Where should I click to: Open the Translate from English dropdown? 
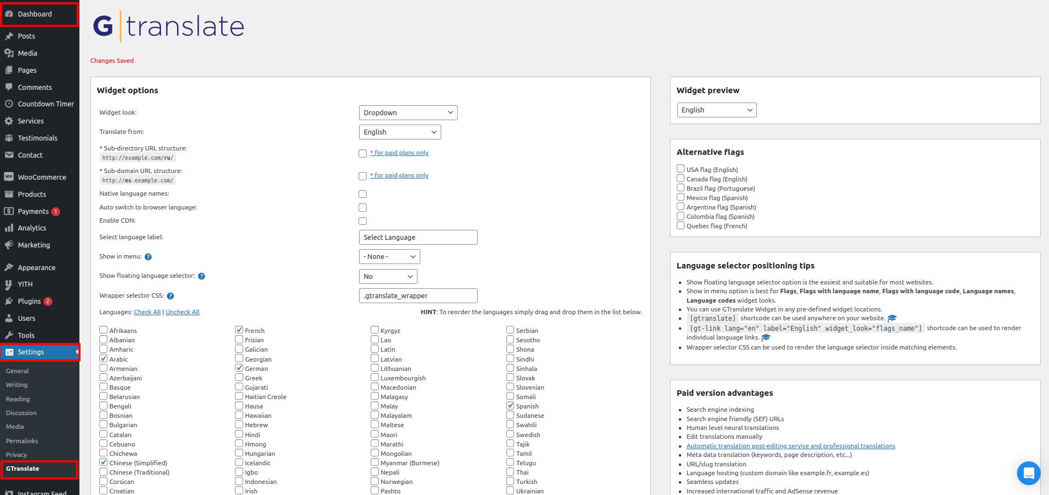click(x=400, y=132)
